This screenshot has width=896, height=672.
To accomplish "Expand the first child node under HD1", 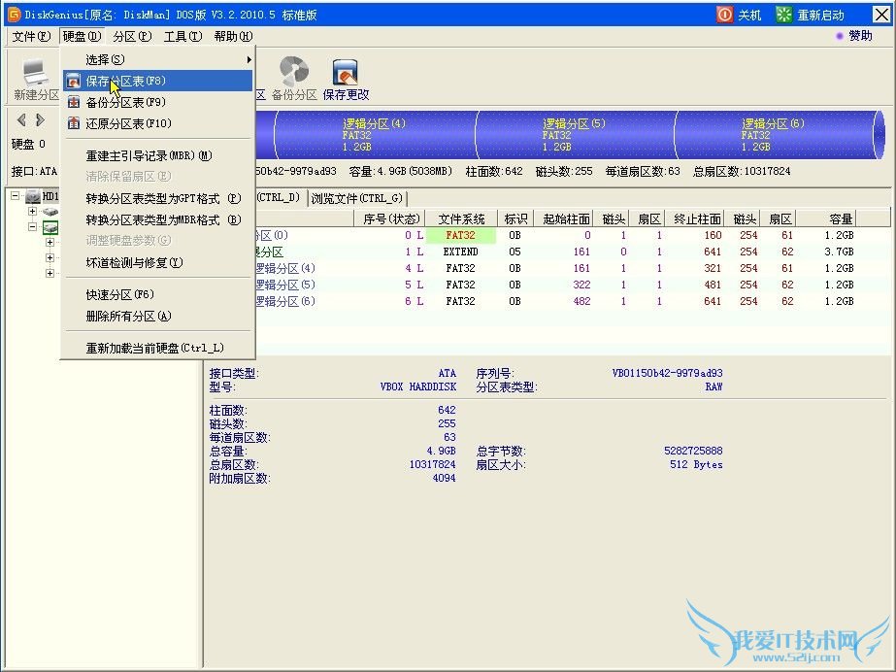I will [33, 211].
